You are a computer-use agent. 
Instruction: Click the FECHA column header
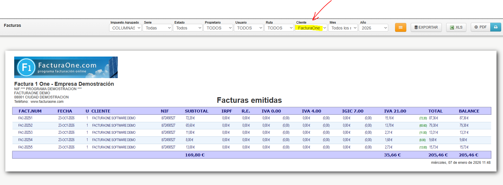pyautogui.click(x=65, y=111)
